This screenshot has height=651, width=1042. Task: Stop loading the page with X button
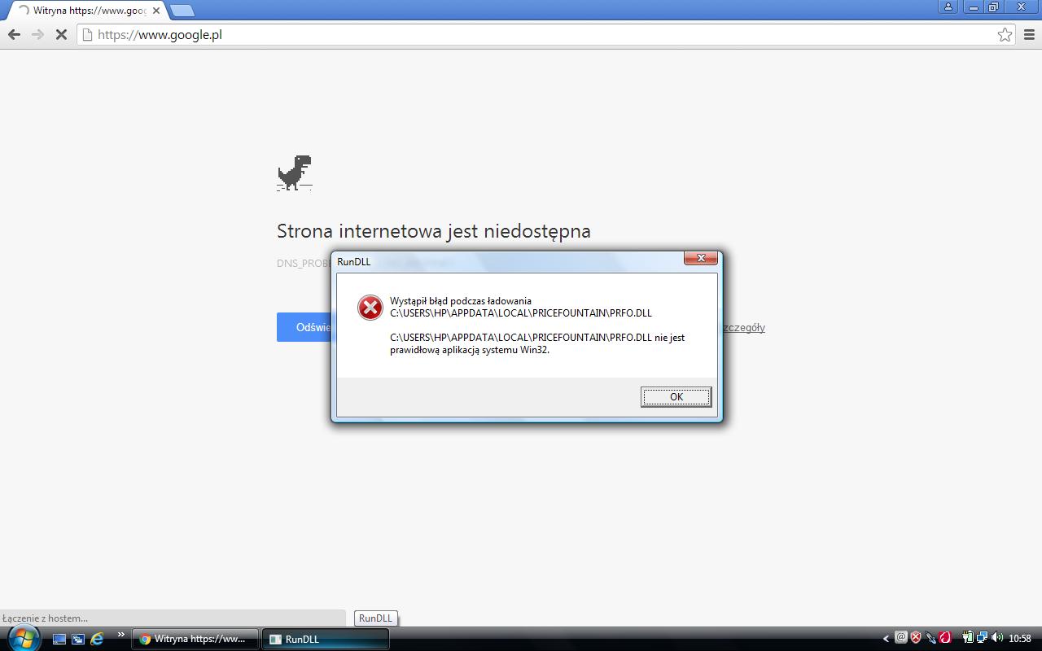61,34
